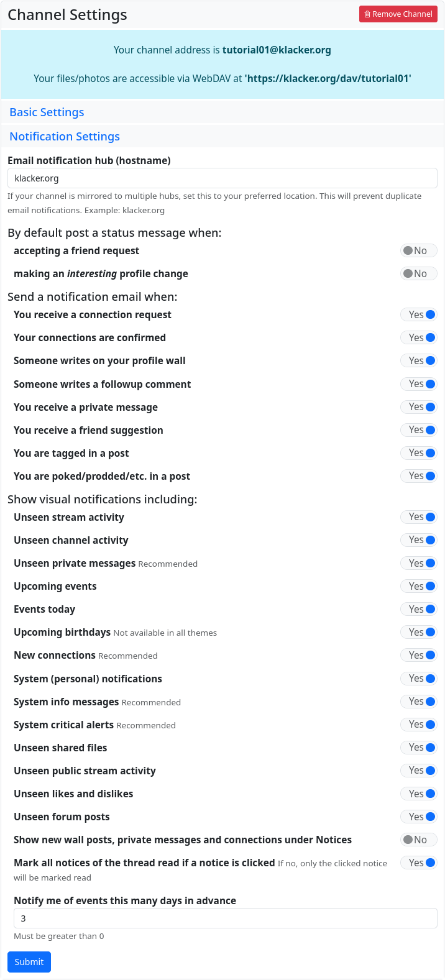Click the Remove Channel trash button
This screenshot has width=445, height=980.
point(398,14)
